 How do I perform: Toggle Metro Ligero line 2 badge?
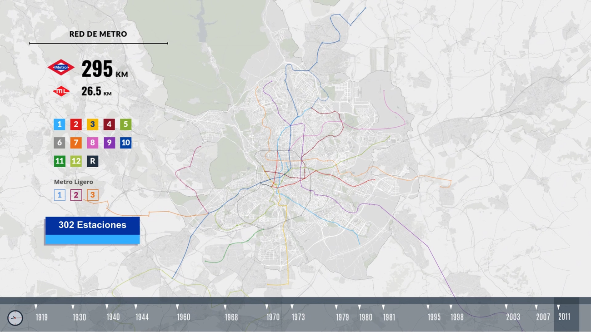(x=75, y=195)
